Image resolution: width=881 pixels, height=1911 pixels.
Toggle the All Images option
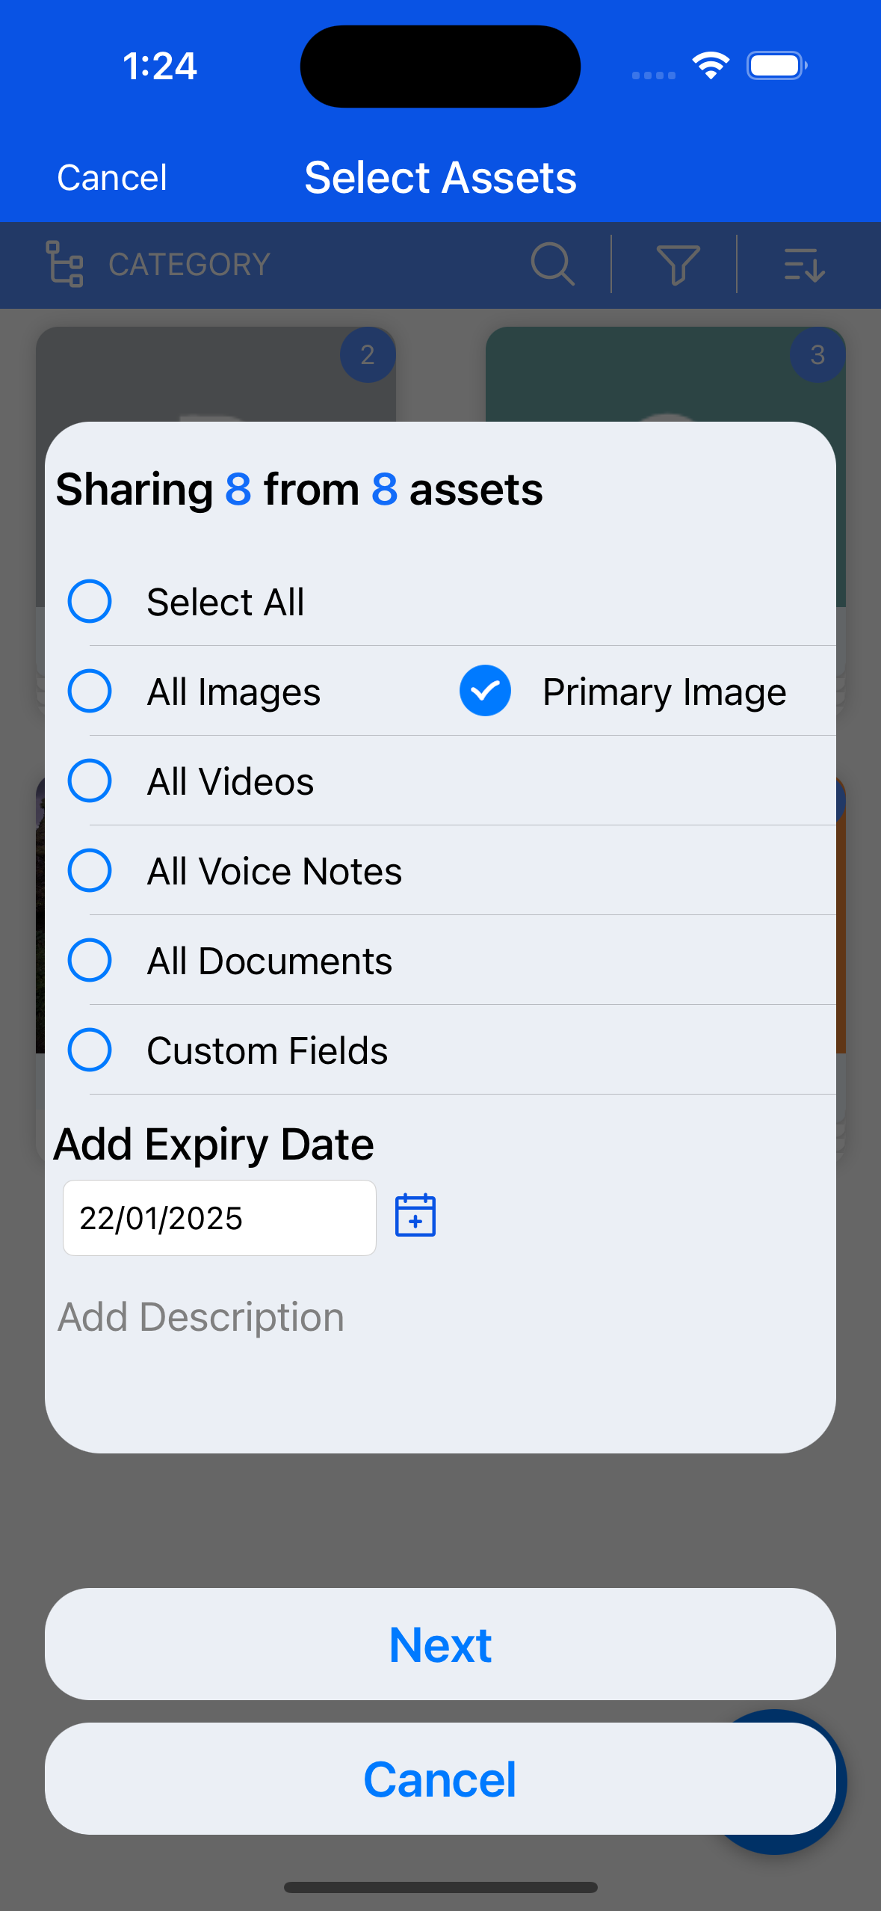coord(90,691)
